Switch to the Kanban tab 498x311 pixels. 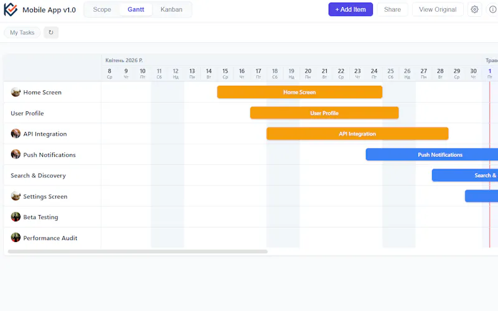172,9
